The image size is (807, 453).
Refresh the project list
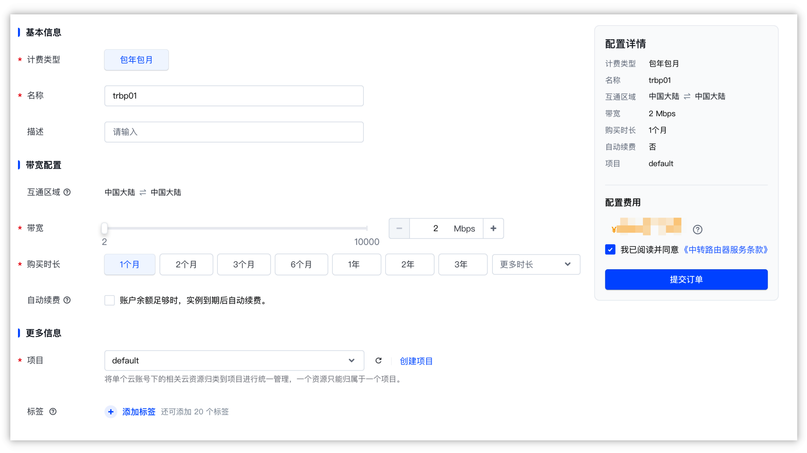coord(378,361)
